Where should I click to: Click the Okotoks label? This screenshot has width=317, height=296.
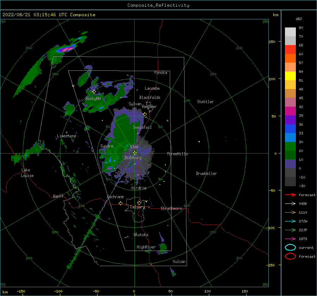click(x=141, y=234)
